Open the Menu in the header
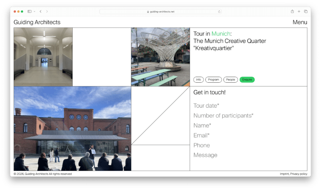This screenshot has height=190, width=321. pyautogui.click(x=300, y=22)
